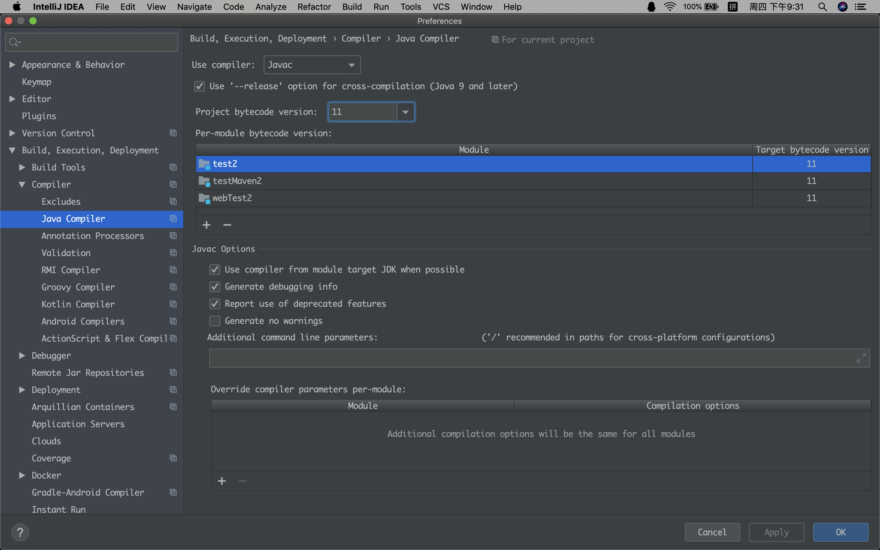Image resolution: width=880 pixels, height=550 pixels.
Task: Select testMaven2 module in bytecode table
Action: click(475, 181)
